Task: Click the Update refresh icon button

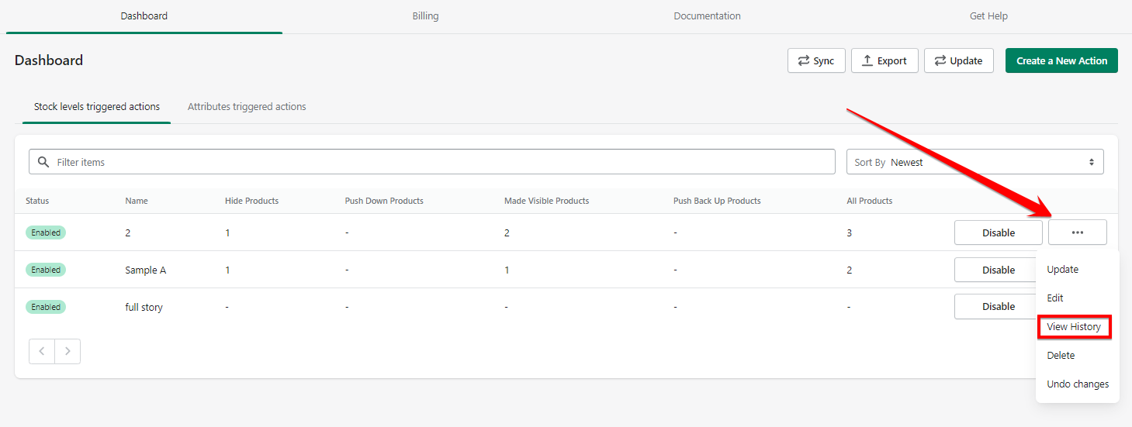Action: pos(958,60)
